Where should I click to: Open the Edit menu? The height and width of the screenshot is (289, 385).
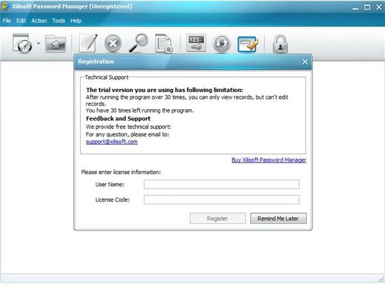point(21,21)
